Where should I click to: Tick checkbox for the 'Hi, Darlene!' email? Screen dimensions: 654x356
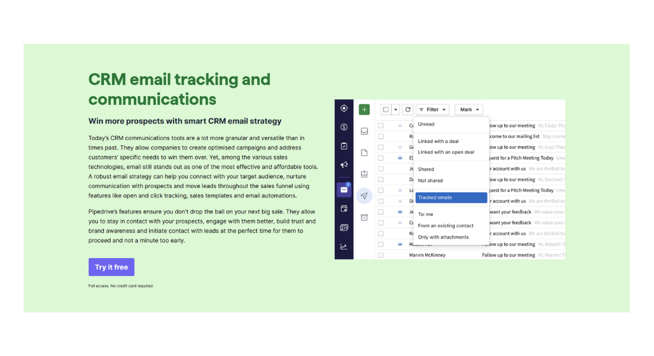[x=381, y=179]
